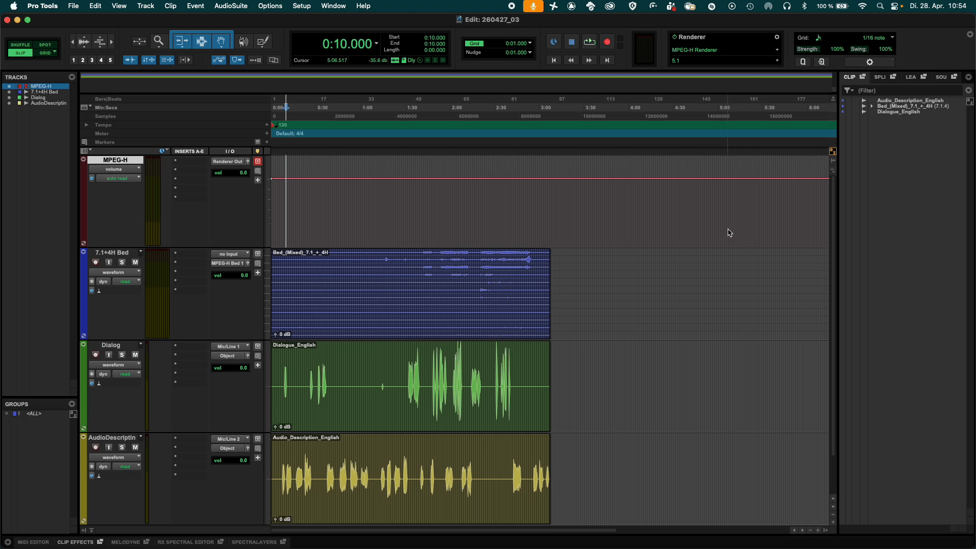Open the Setup menu
This screenshot has width=976, height=549.
pyautogui.click(x=301, y=6)
